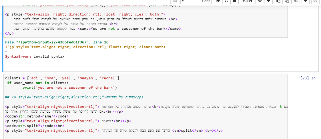Click the 'if user_name not in clients:' line
Screen dimensions: 321x139
37,83
